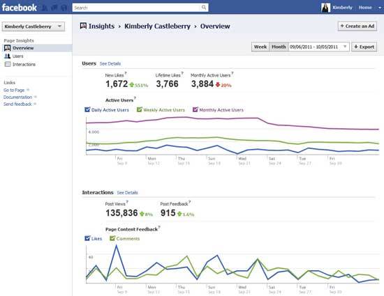
Task: Click the Insights icon in breadcrumb
Action: point(83,26)
